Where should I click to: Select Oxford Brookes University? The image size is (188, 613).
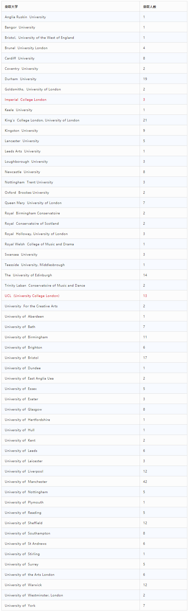[x=27, y=192]
